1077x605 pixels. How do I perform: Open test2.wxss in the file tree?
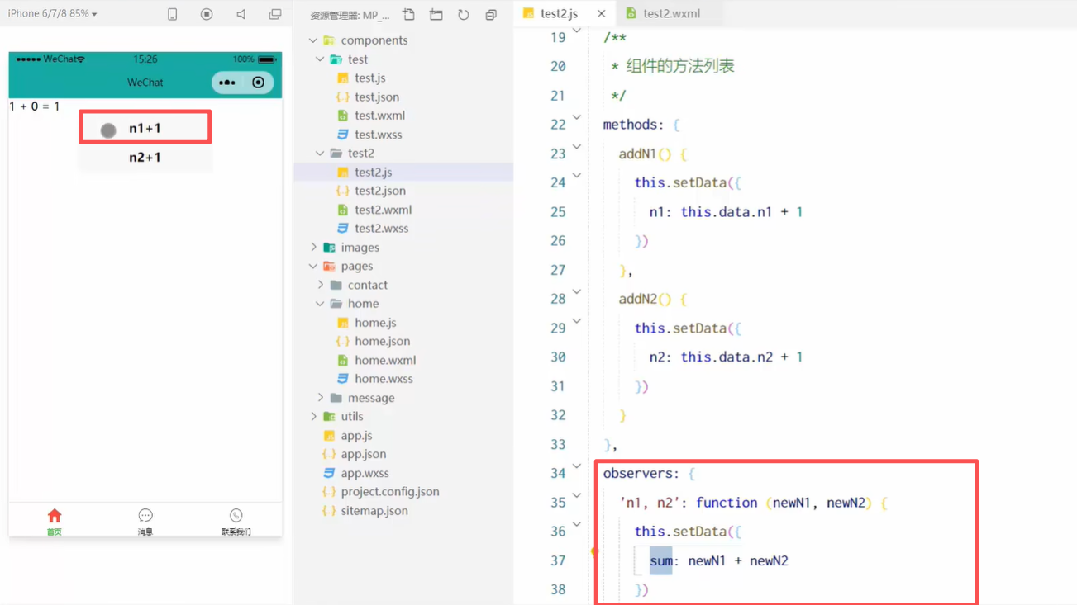point(381,228)
